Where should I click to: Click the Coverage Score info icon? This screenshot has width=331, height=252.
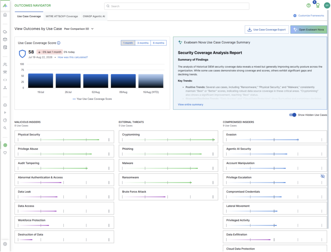59,43
